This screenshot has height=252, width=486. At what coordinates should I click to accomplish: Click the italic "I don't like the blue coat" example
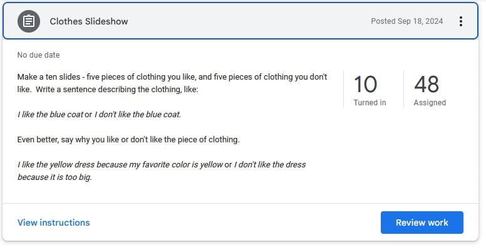(x=138, y=115)
